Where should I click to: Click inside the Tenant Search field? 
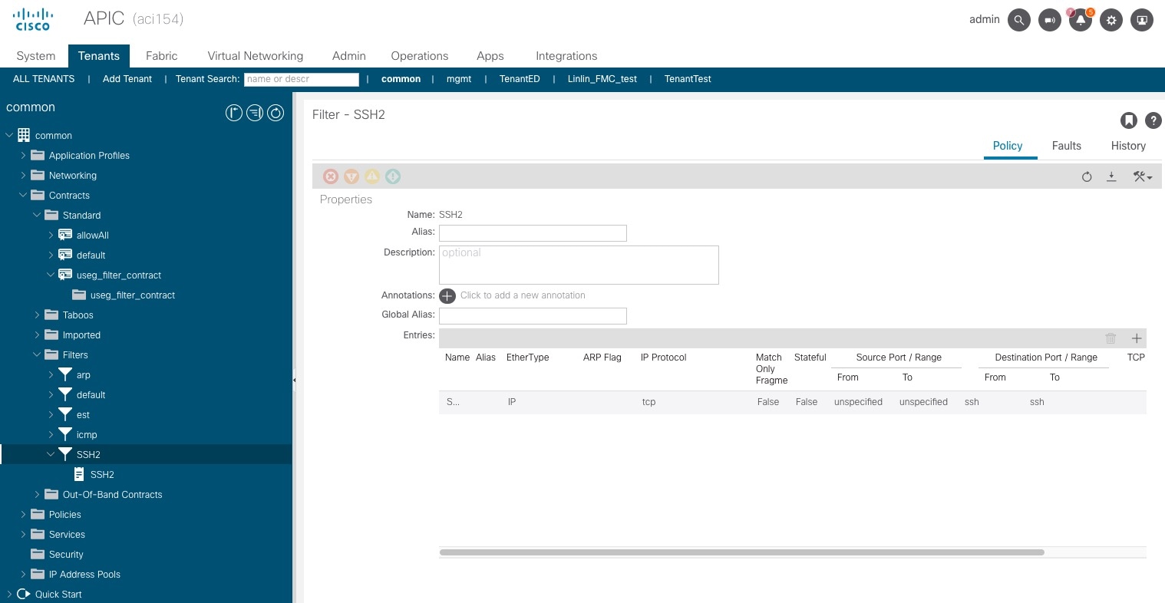302,79
